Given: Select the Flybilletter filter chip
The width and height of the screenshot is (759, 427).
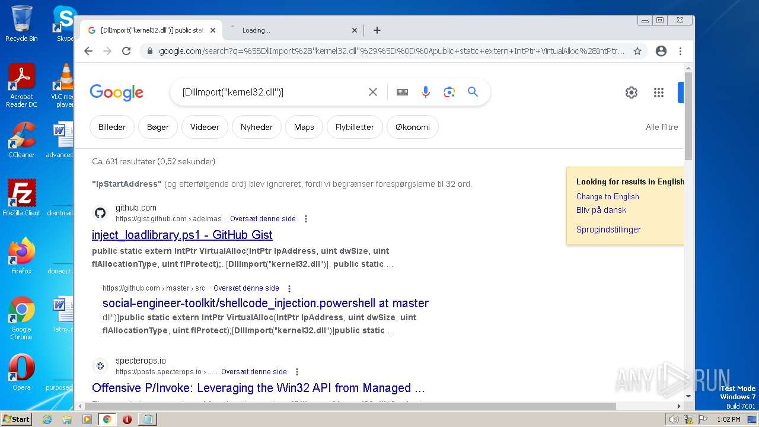Looking at the screenshot, I should (355, 127).
